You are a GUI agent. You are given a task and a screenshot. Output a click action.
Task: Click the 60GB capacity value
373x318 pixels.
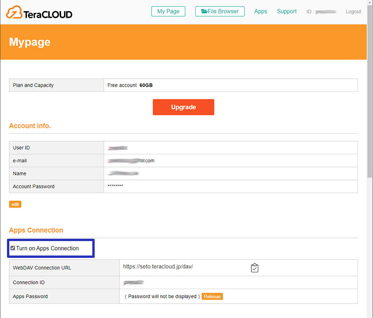146,85
